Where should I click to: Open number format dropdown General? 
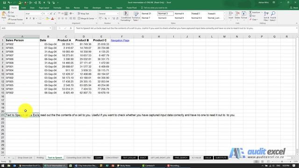click(118, 14)
